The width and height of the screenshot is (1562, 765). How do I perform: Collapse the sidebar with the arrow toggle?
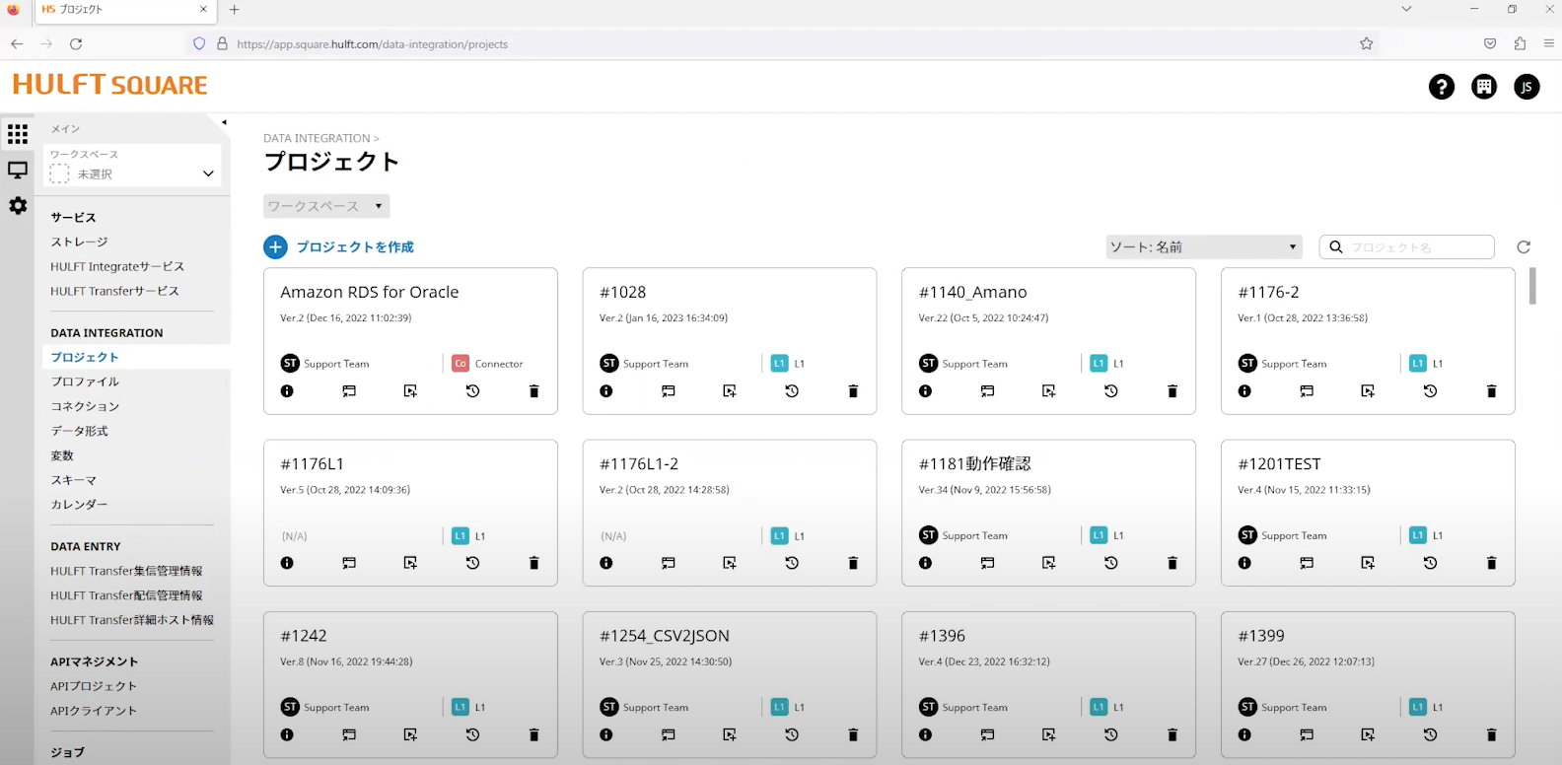224,122
